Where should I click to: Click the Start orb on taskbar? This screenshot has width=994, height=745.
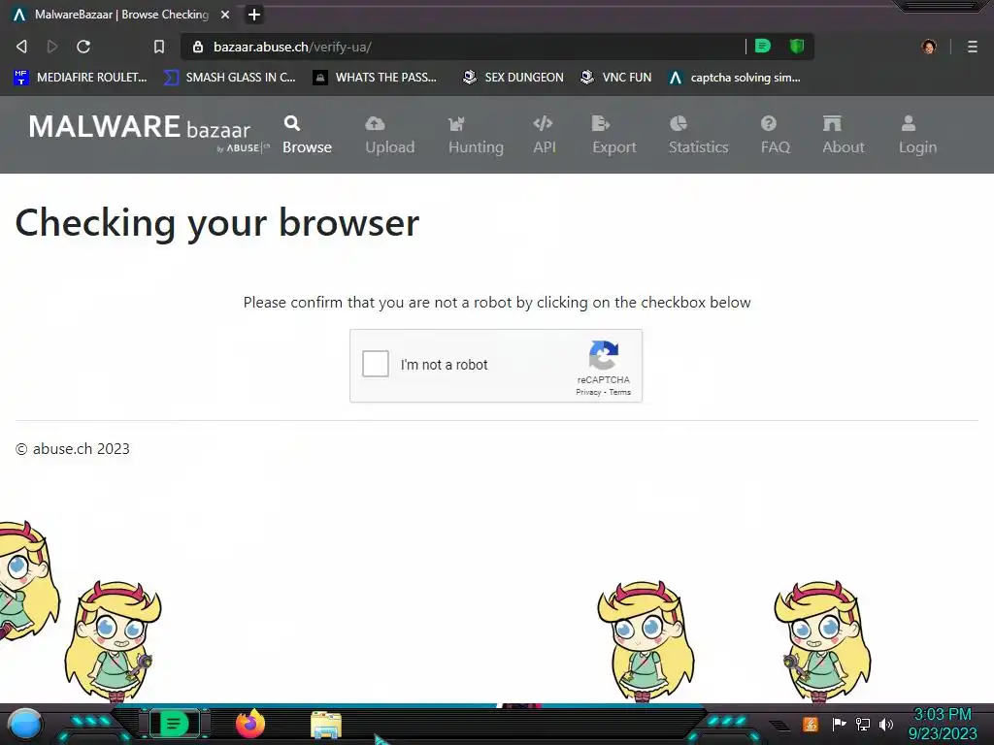click(x=24, y=724)
